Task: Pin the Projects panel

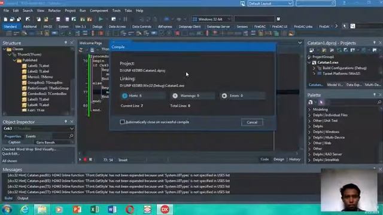Action: click(374, 42)
